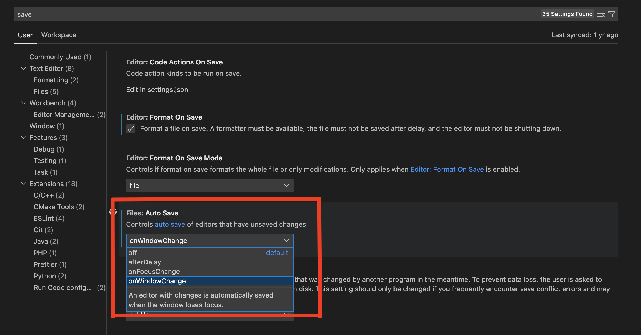Open the Git settings category
641x335 pixels.
point(43,230)
